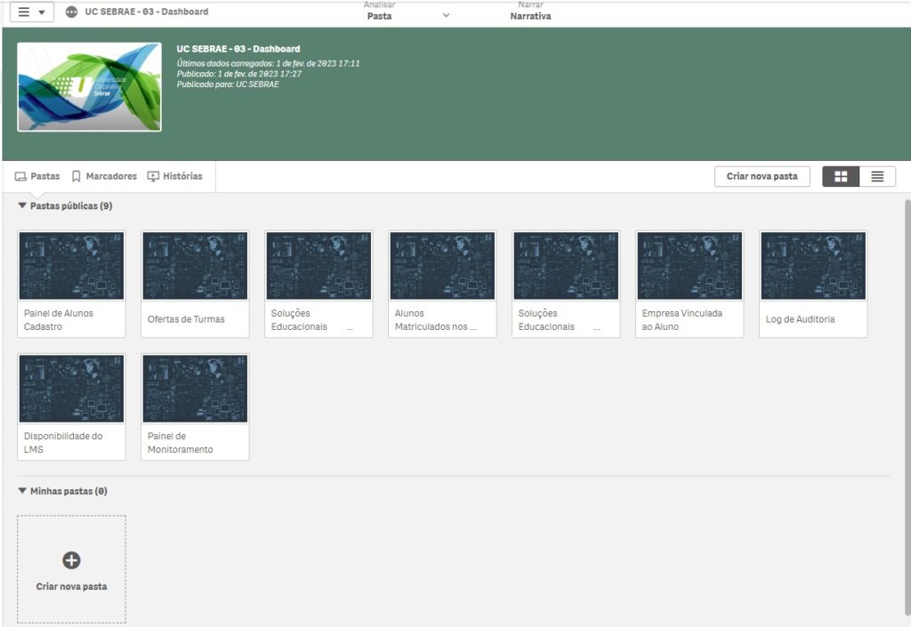Viewport: 911px width, 627px height.
Task: Open the Pastas tab
Action: 37,176
